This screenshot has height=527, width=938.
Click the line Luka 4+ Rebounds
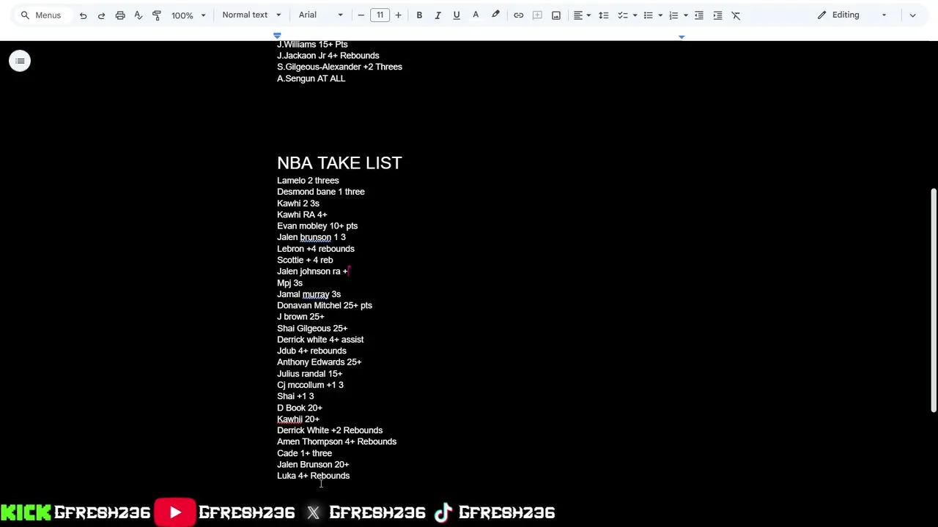pyautogui.click(x=313, y=476)
